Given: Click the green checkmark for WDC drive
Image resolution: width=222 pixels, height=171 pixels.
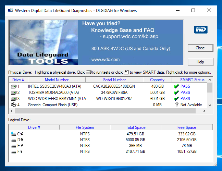Looking at the screenshot, I should [x=176, y=99].
